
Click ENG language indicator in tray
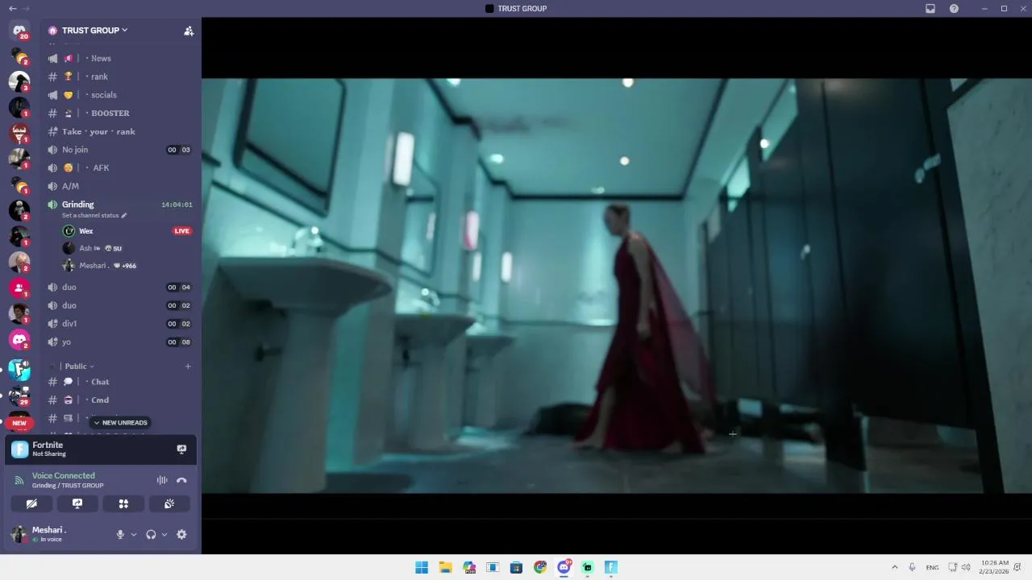tap(932, 567)
